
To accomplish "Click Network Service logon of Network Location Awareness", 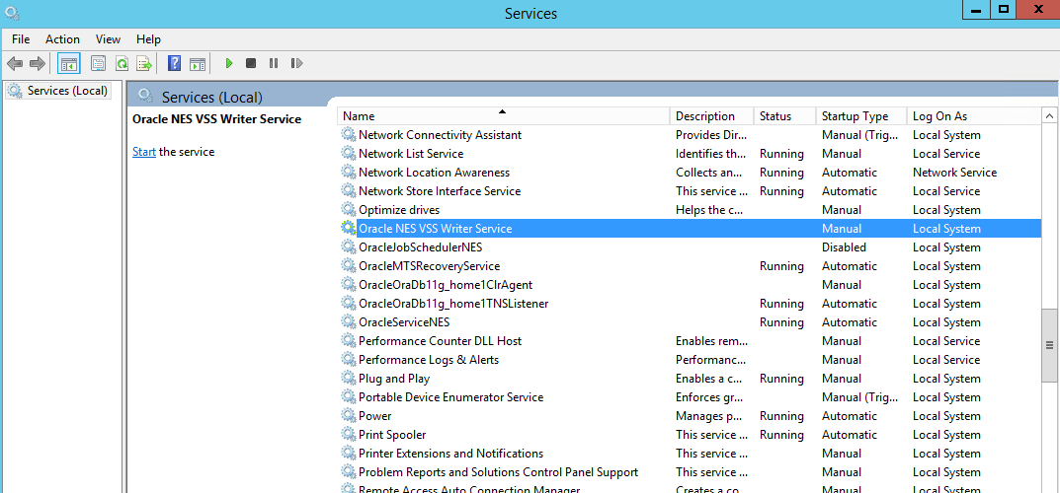I will point(954,173).
